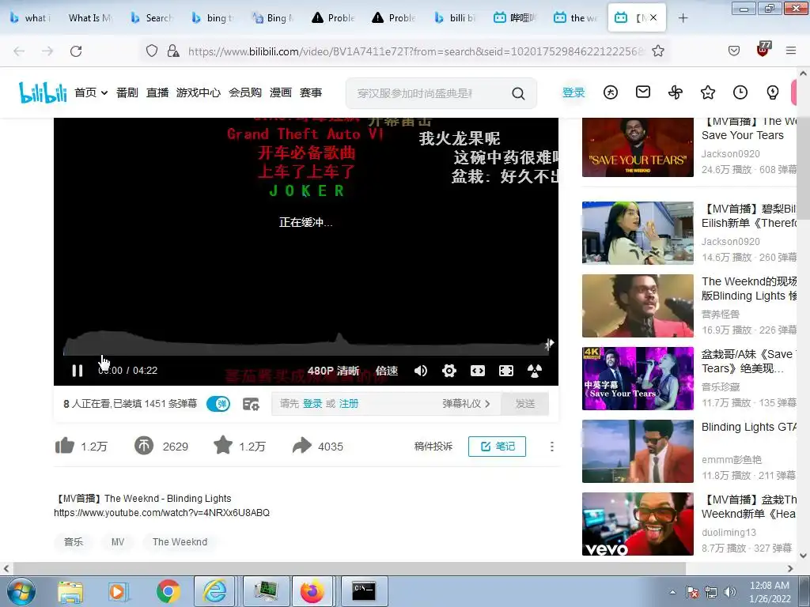Expand the 弹幕礼仪 etiquette link
The height and width of the screenshot is (607, 810).
point(466,404)
